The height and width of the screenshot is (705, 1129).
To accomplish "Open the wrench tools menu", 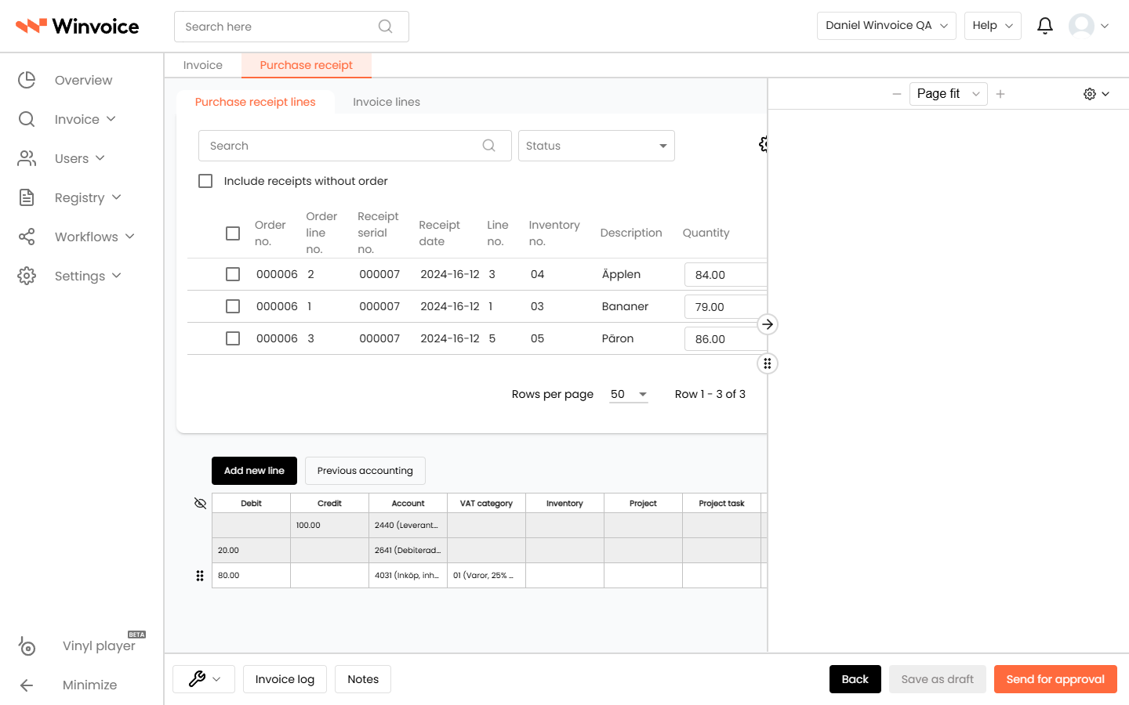I will pos(205,679).
